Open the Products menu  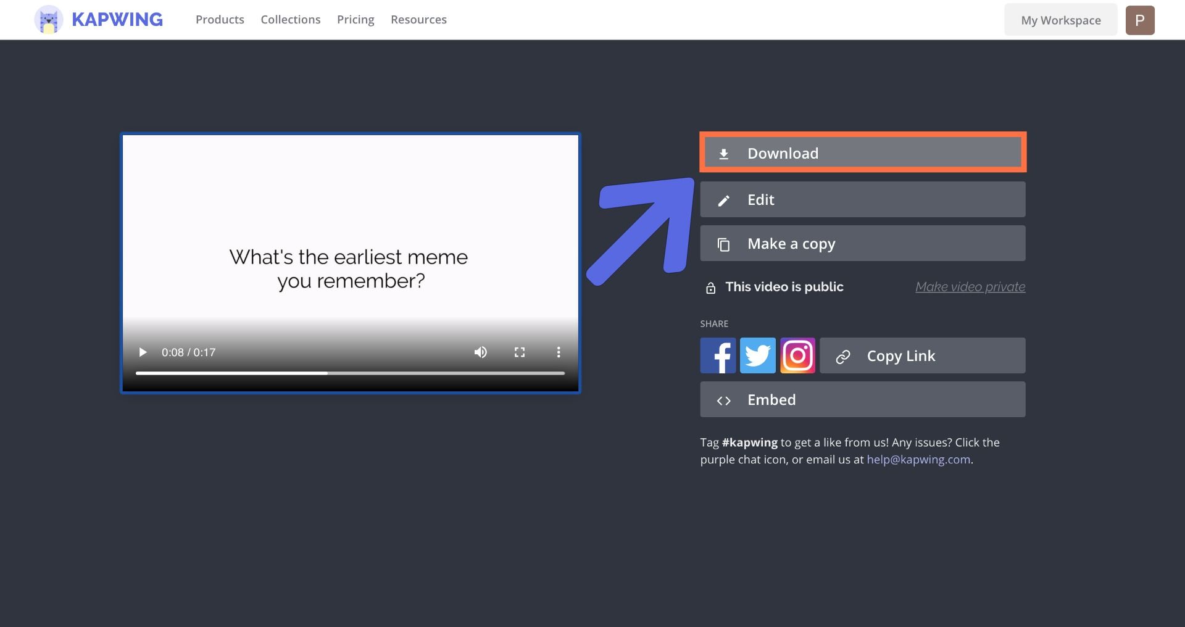pos(220,20)
